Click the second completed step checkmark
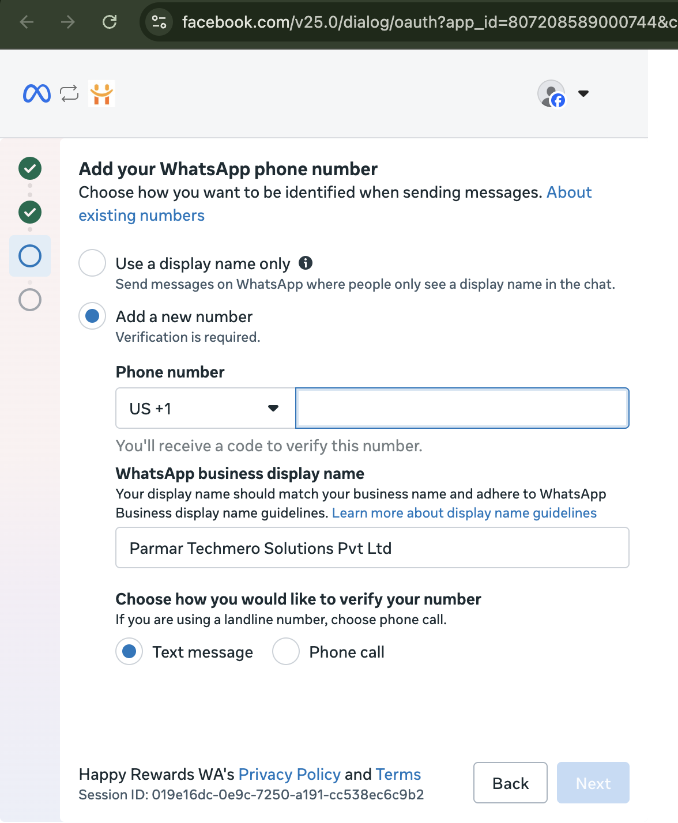Image resolution: width=678 pixels, height=823 pixels. tap(30, 212)
